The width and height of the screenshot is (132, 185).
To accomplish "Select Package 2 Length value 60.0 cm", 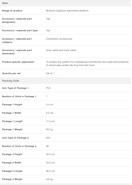I will tap(50, 171).
